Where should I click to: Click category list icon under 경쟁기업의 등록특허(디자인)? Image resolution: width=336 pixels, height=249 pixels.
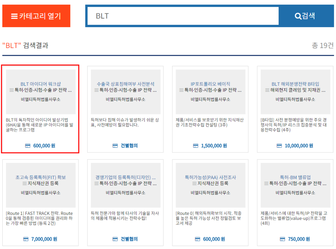96,183
